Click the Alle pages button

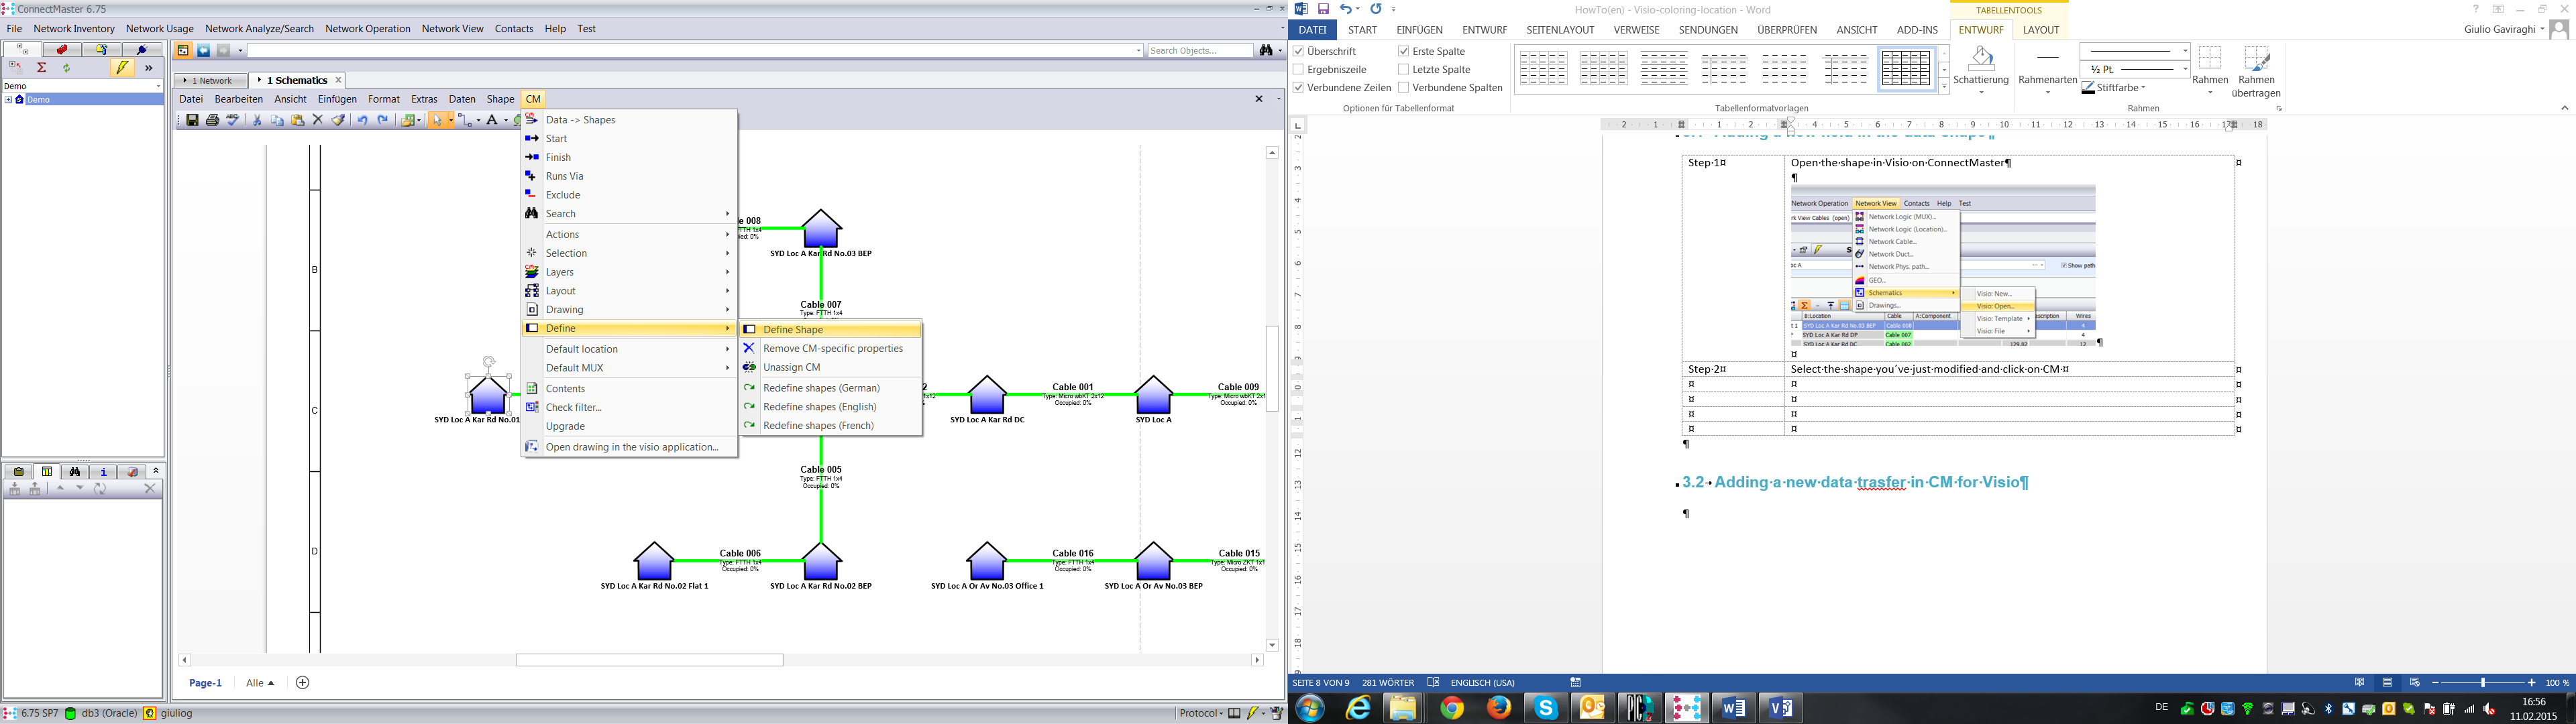tap(260, 683)
